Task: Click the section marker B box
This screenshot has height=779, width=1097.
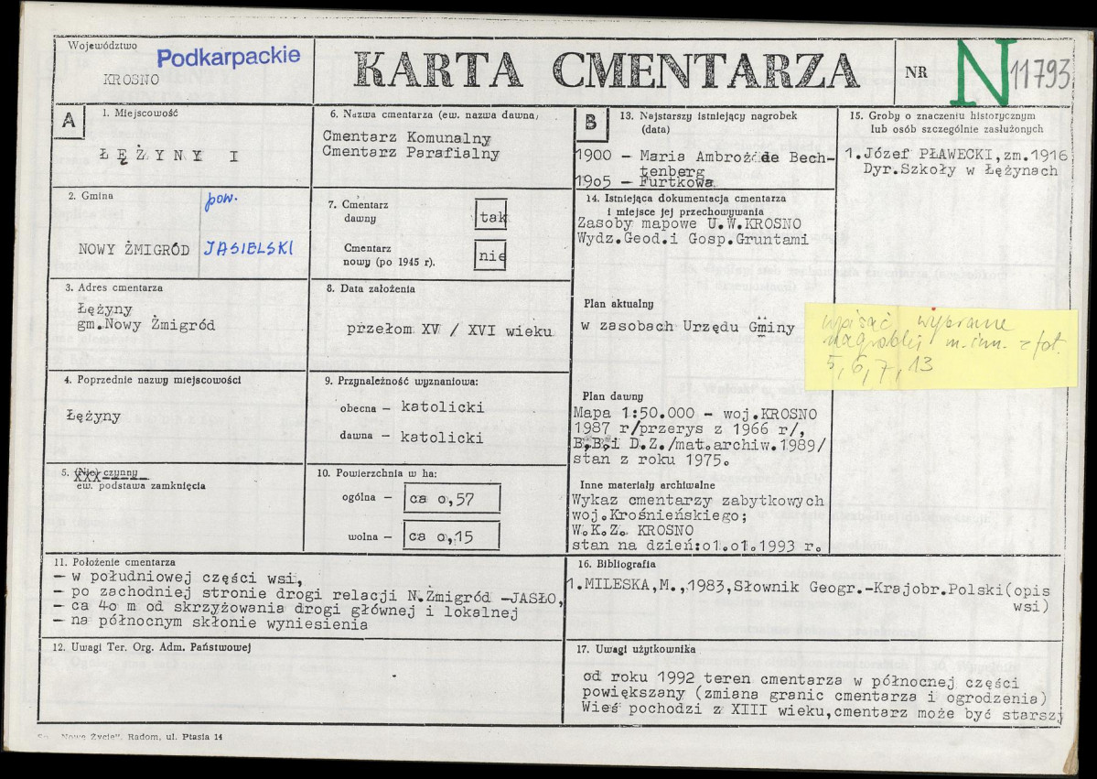Action: pyautogui.click(x=589, y=119)
